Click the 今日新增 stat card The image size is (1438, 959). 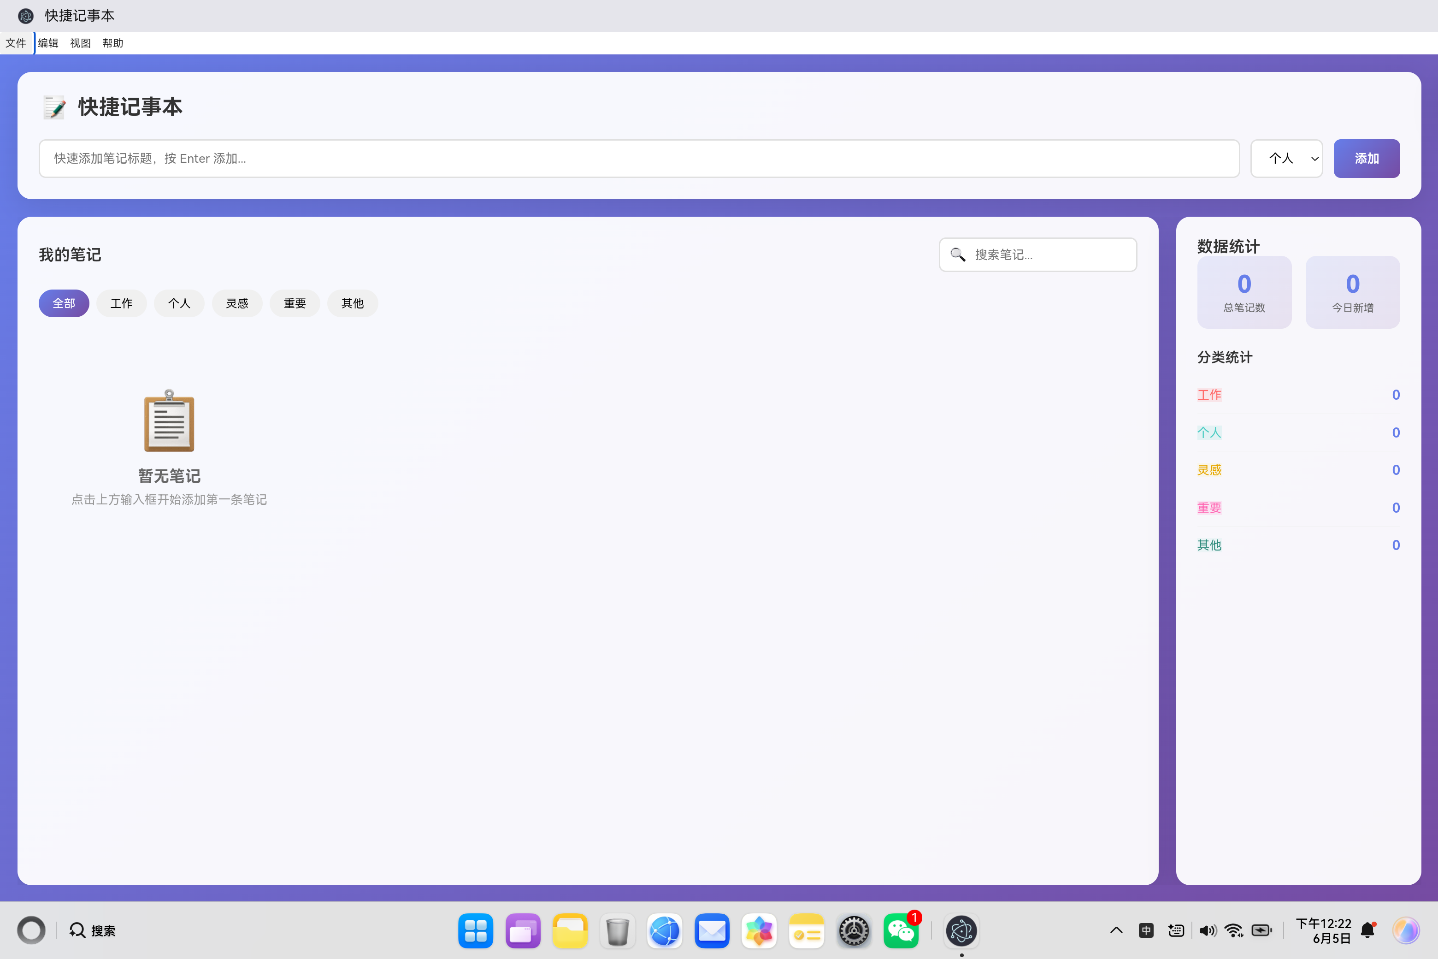pos(1352,292)
